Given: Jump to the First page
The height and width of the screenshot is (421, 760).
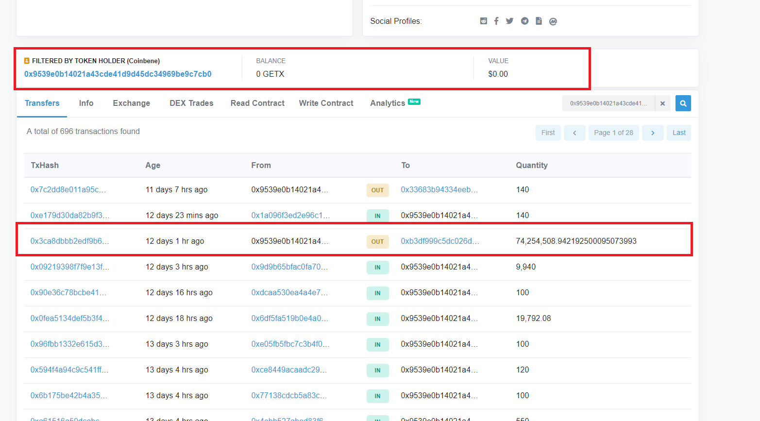Looking at the screenshot, I should tap(548, 133).
